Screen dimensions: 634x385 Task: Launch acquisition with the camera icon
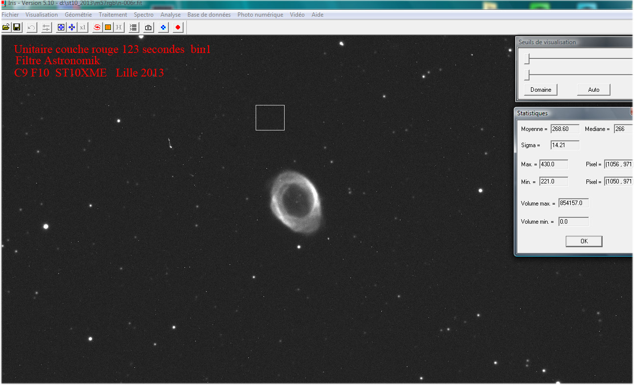click(148, 27)
